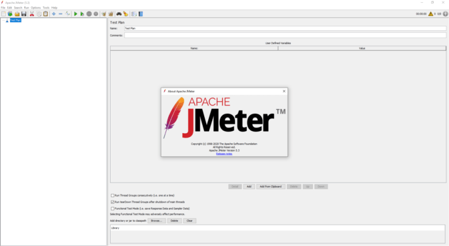The height and width of the screenshot is (246, 449).
Task: Click the Cut scissors icon
Action: click(32, 14)
